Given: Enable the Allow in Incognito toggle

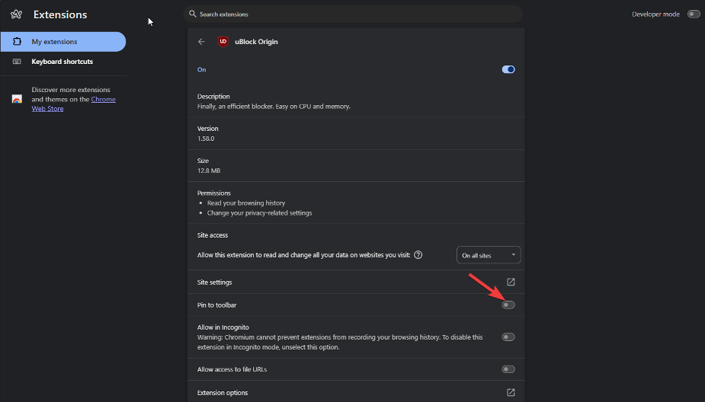Looking at the screenshot, I should click(x=508, y=337).
